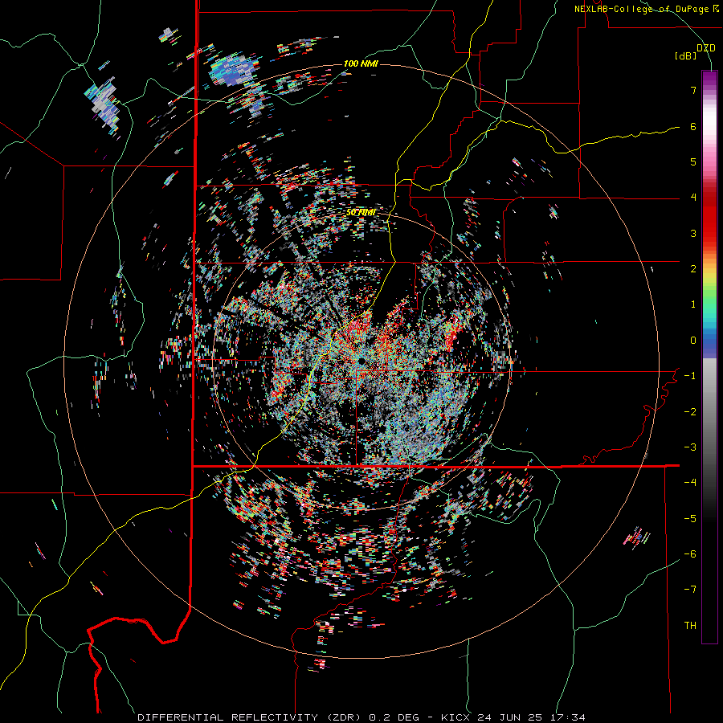Click the 50 NMI range ring label
This screenshot has height=723, width=723.
click(x=361, y=213)
